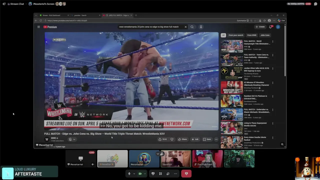Click the YouTube Premium logo
Image resolution: width=320 pixels, height=180 pixels.
click(50, 27)
